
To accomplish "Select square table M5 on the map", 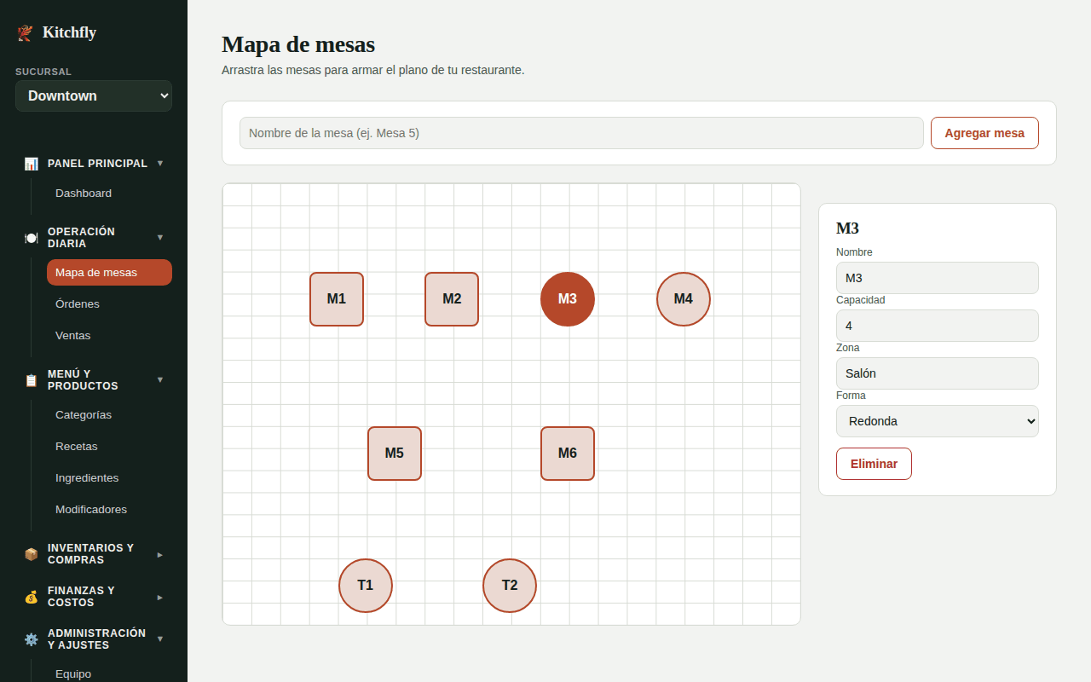I will coord(395,454).
